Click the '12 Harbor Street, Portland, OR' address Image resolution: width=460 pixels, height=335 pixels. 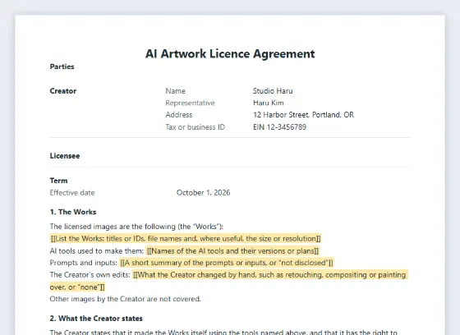tap(304, 115)
